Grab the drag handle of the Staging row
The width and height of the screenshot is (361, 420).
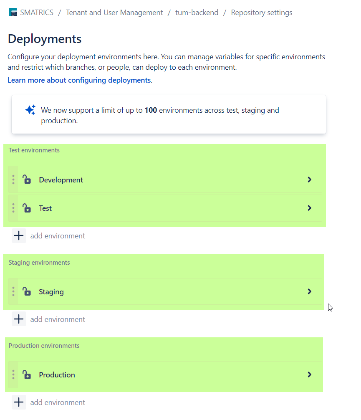pyautogui.click(x=13, y=291)
